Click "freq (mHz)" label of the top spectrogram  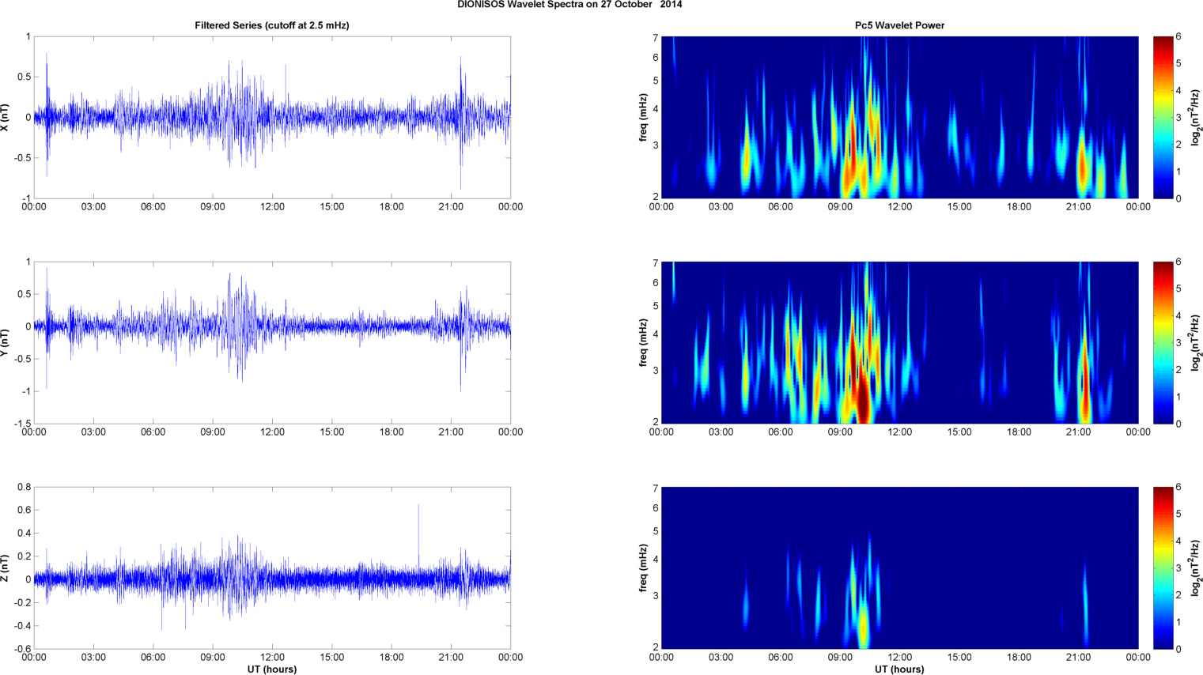coord(643,118)
